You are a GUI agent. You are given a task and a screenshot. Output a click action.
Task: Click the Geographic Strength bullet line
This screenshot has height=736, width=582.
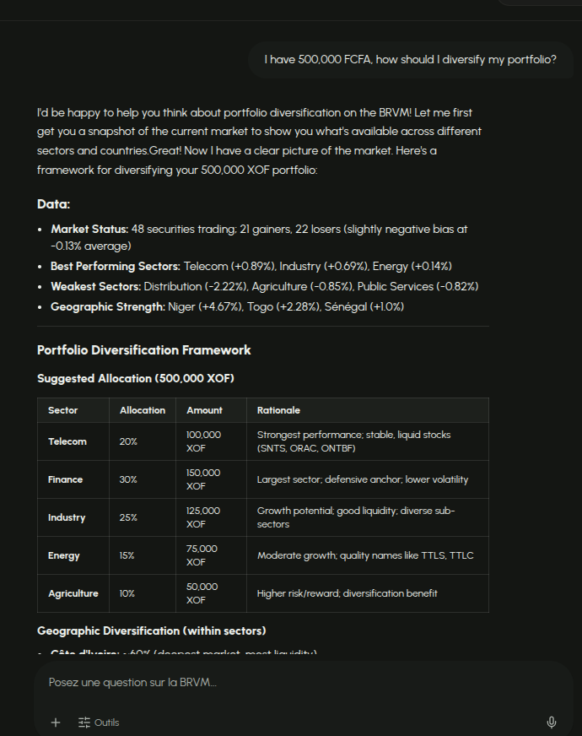228,307
